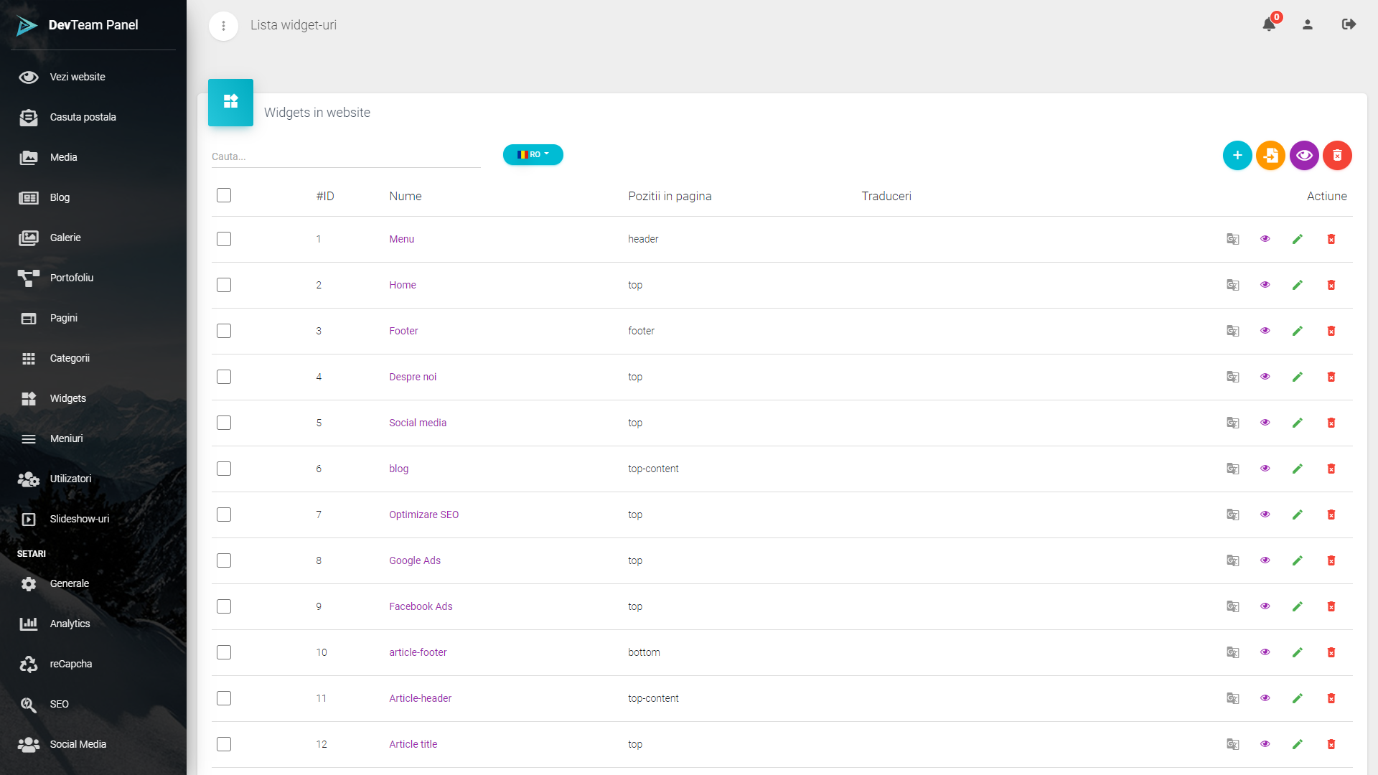Open the notifications bell
The image size is (1378, 775).
pyautogui.click(x=1269, y=24)
